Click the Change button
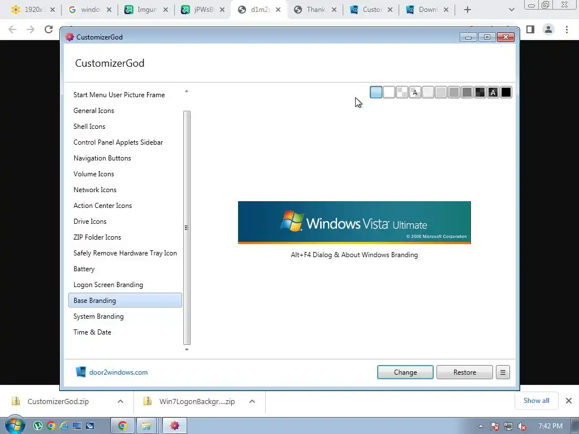This screenshot has width=579, height=434. point(405,372)
